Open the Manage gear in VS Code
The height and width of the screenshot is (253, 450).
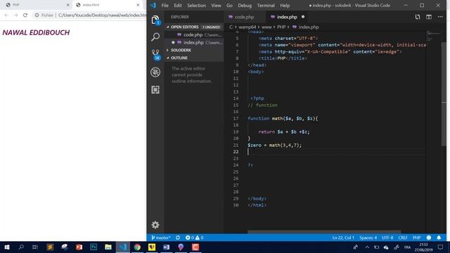click(x=155, y=225)
